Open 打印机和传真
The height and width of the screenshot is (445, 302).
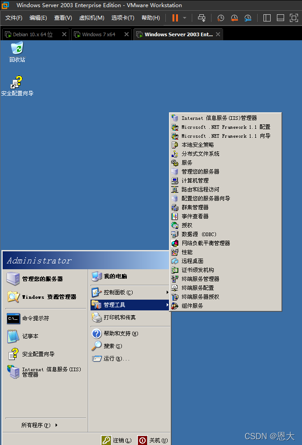coord(130,318)
